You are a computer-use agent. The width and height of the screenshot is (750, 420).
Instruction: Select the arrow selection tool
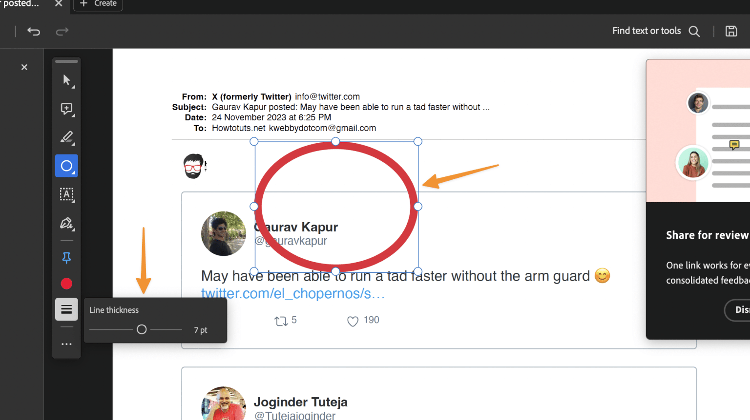(67, 80)
